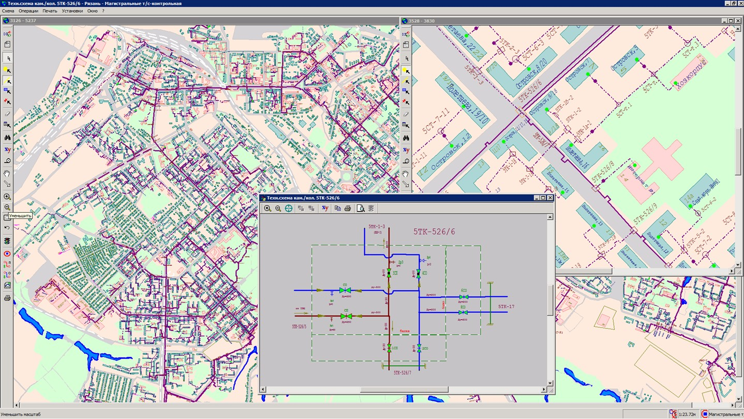Click zoom out magnifier in schema window toolbar
Image resolution: width=744 pixels, height=419 pixels.
278,208
